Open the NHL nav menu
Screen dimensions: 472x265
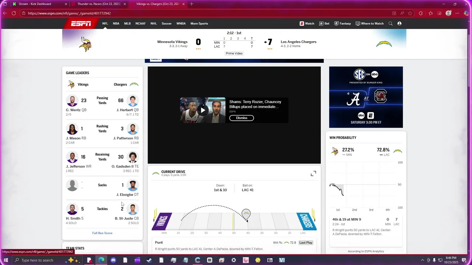(x=154, y=24)
